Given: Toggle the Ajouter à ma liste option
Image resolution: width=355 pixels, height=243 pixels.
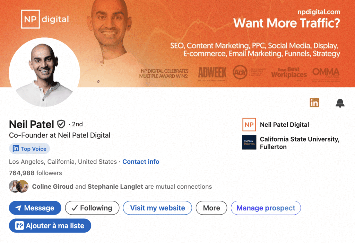Looking at the screenshot, I should point(50,225).
